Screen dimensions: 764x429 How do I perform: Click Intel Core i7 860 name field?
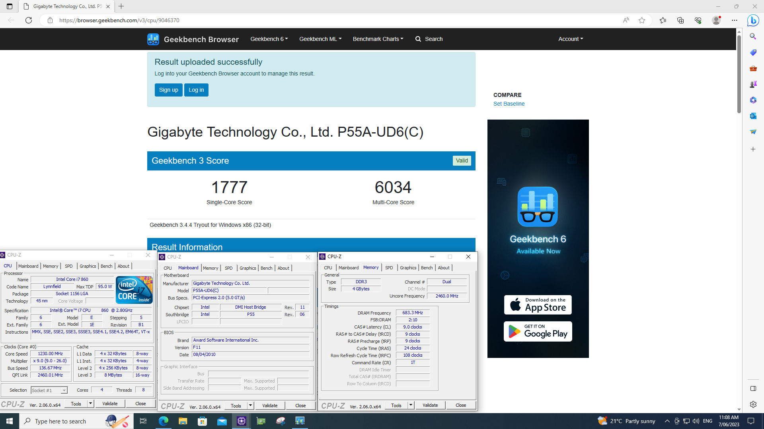point(72,280)
